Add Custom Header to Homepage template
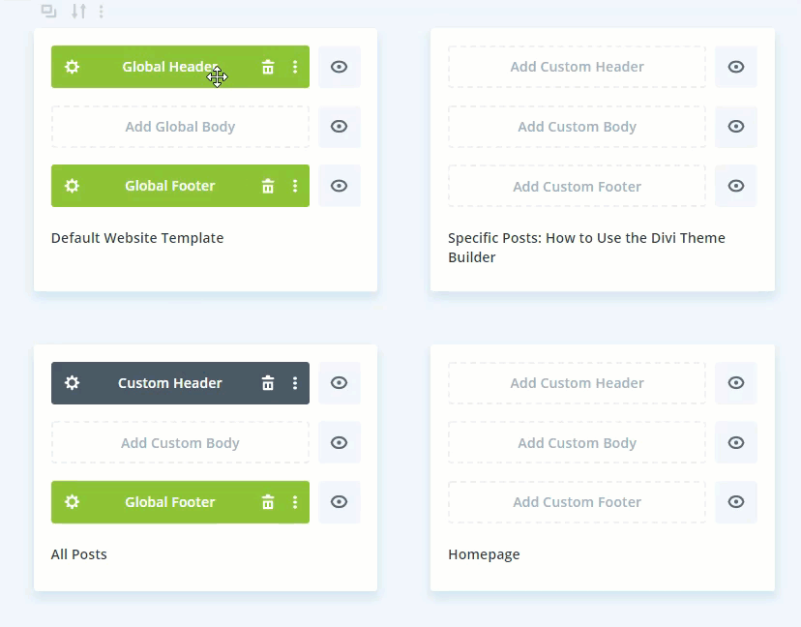801x627 pixels. pos(577,383)
